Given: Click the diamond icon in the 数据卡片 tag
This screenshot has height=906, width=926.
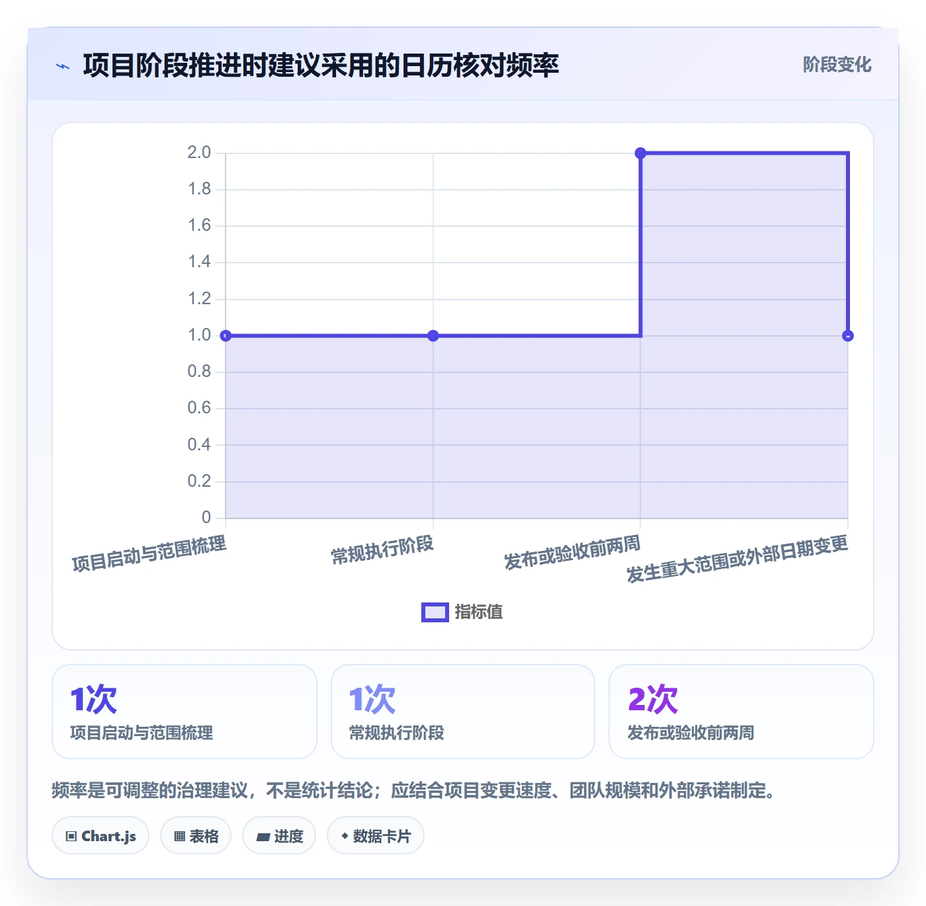Looking at the screenshot, I should (x=345, y=836).
